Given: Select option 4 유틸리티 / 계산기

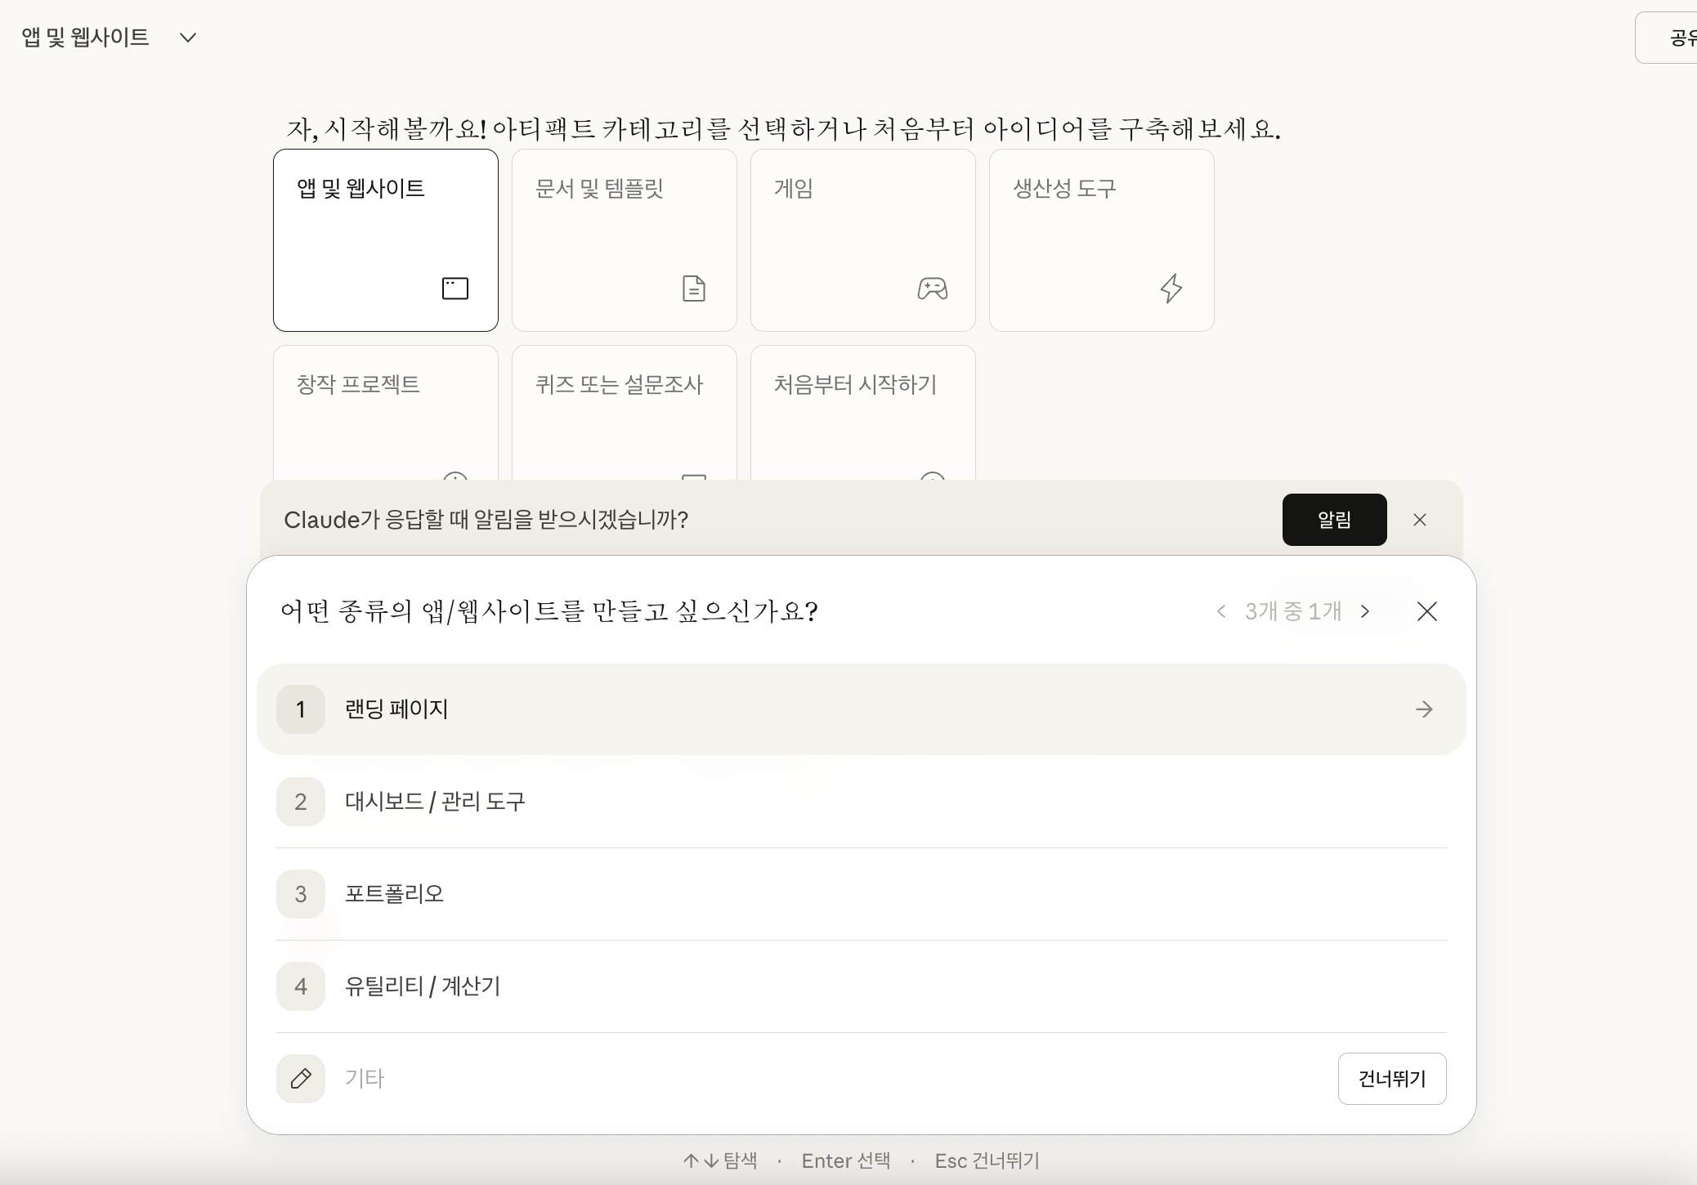Looking at the screenshot, I should [422, 986].
